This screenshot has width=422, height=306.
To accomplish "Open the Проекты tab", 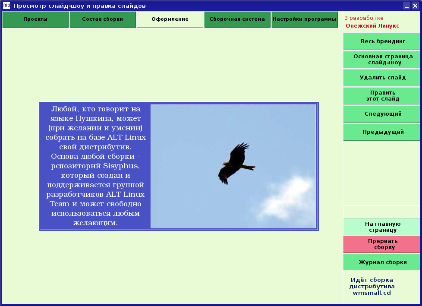I will coord(35,19).
